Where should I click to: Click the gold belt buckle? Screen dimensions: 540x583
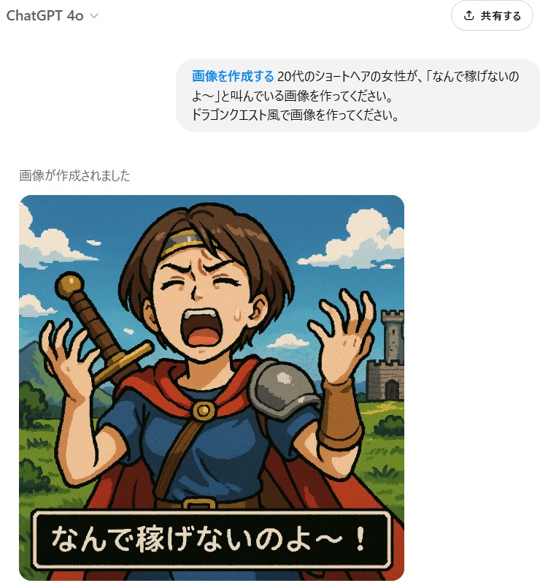click(x=199, y=503)
